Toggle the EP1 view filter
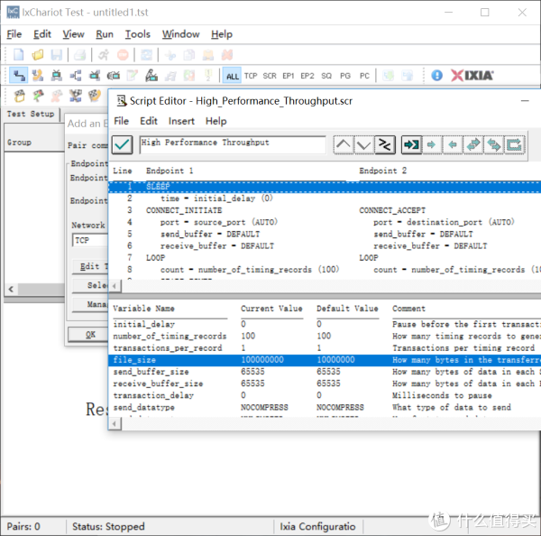The height and width of the screenshot is (536, 541). (289, 76)
